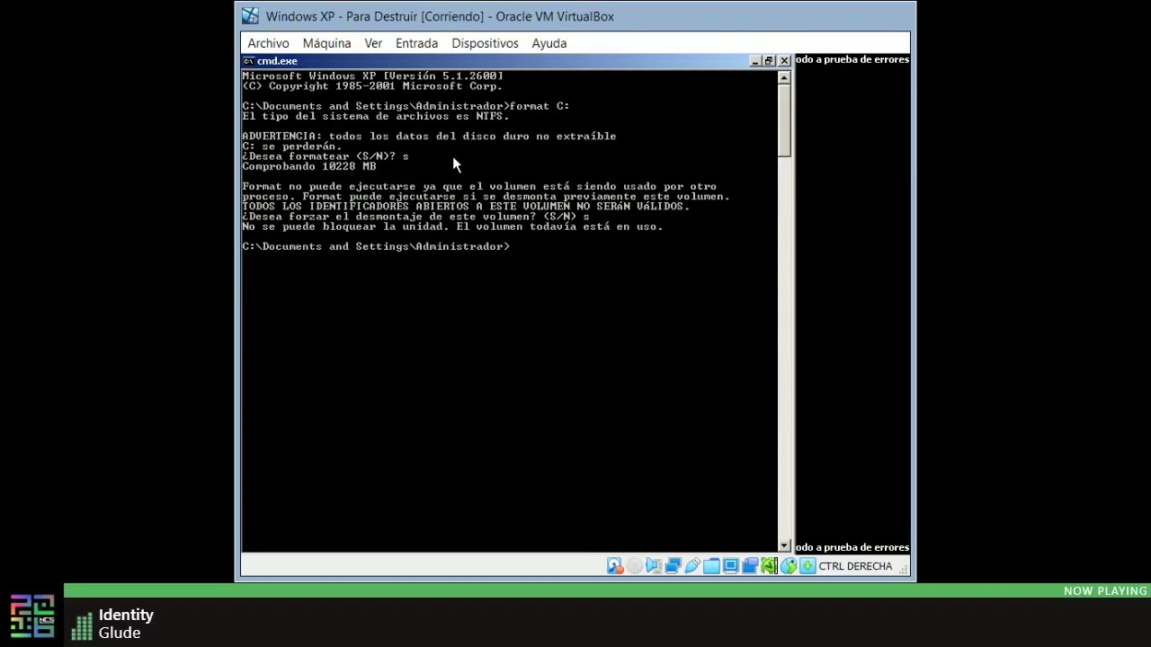The image size is (1151, 647).
Task: Close the cmd.exe window
Action: tap(784, 61)
